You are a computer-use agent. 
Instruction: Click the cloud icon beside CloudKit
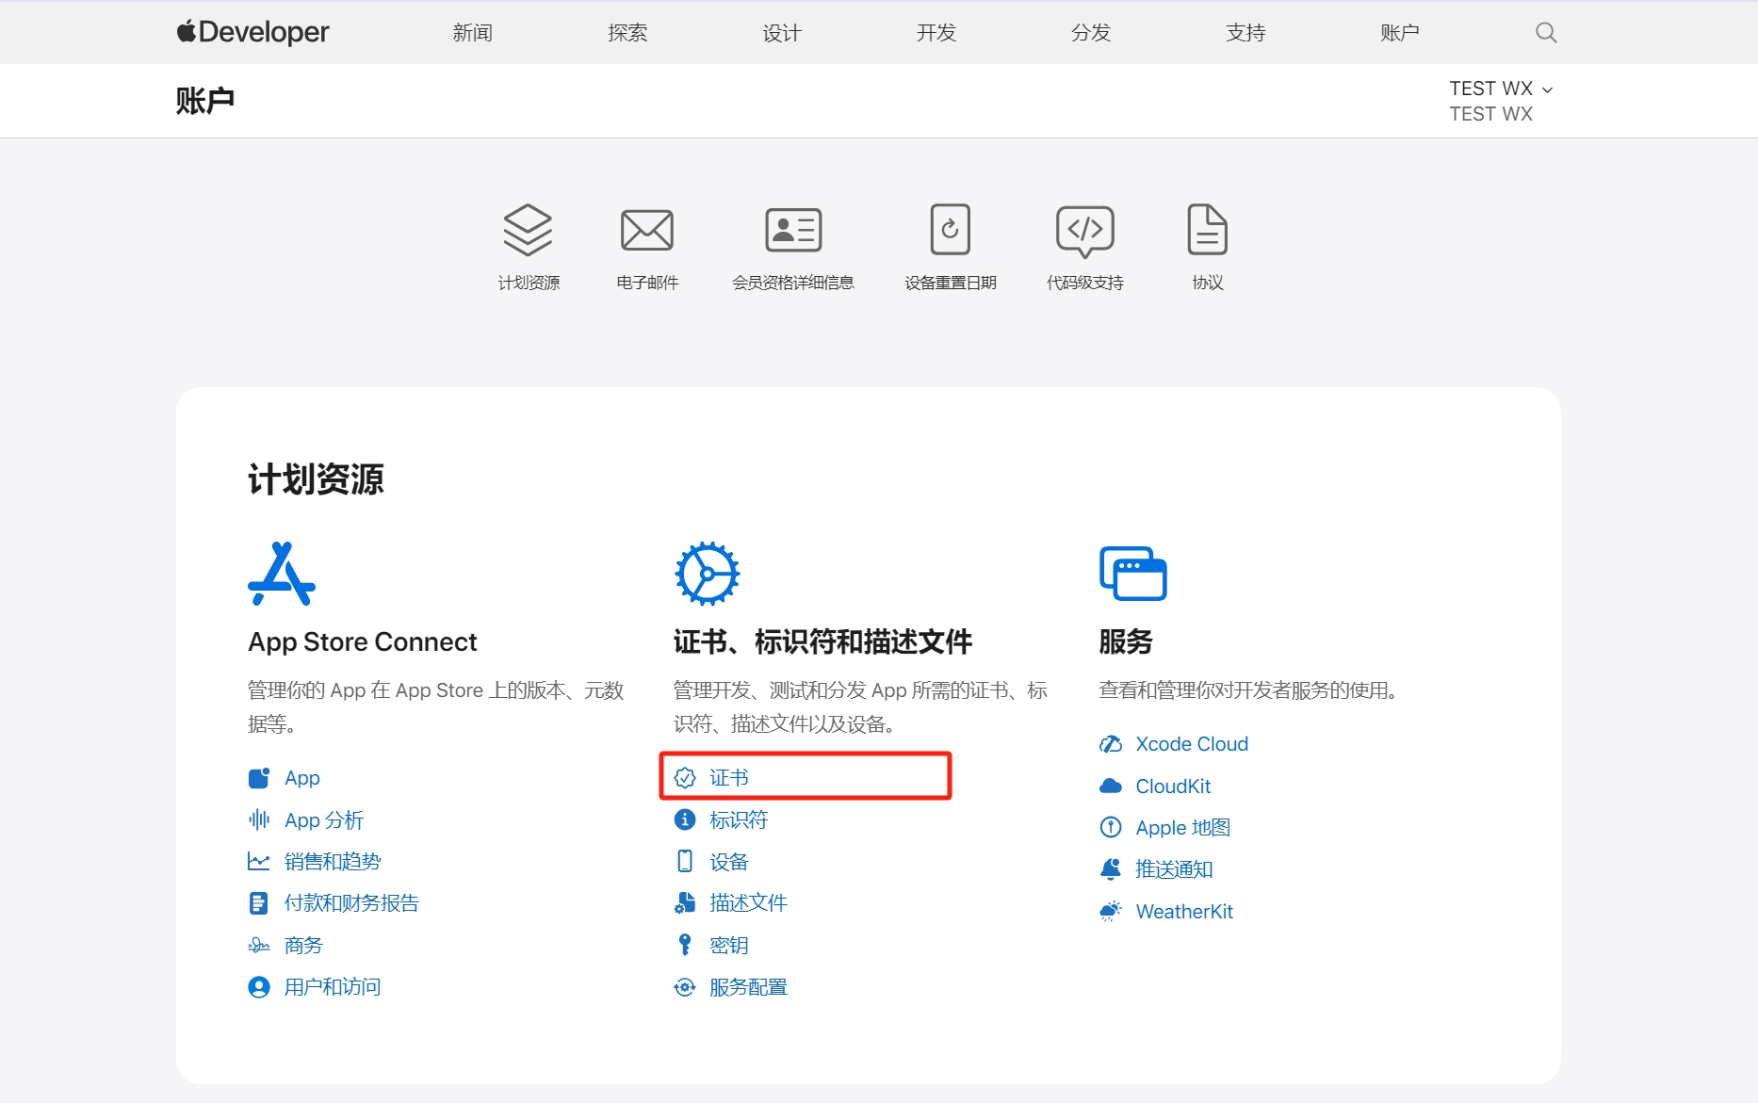(1111, 786)
